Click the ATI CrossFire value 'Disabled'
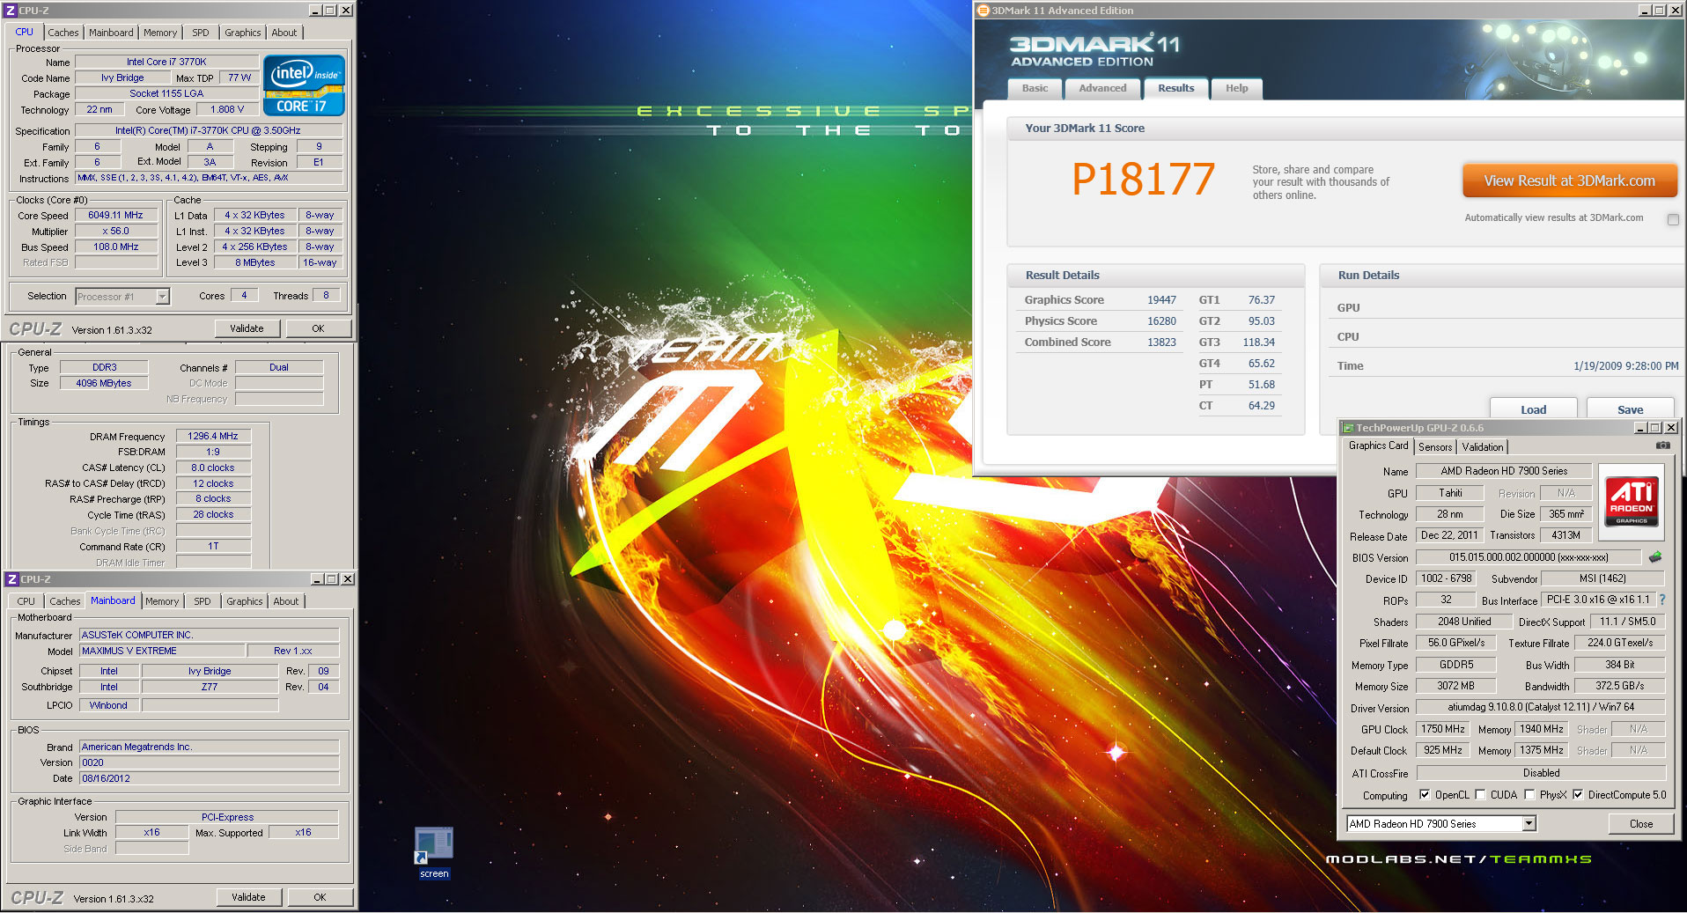 point(1541,773)
